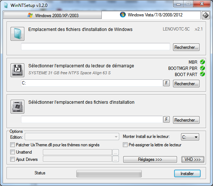Image resolution: width=213 pixels, height=186 pixels.
Task: Click the installation drive Windows logo icon
Action: pos(17,107)
